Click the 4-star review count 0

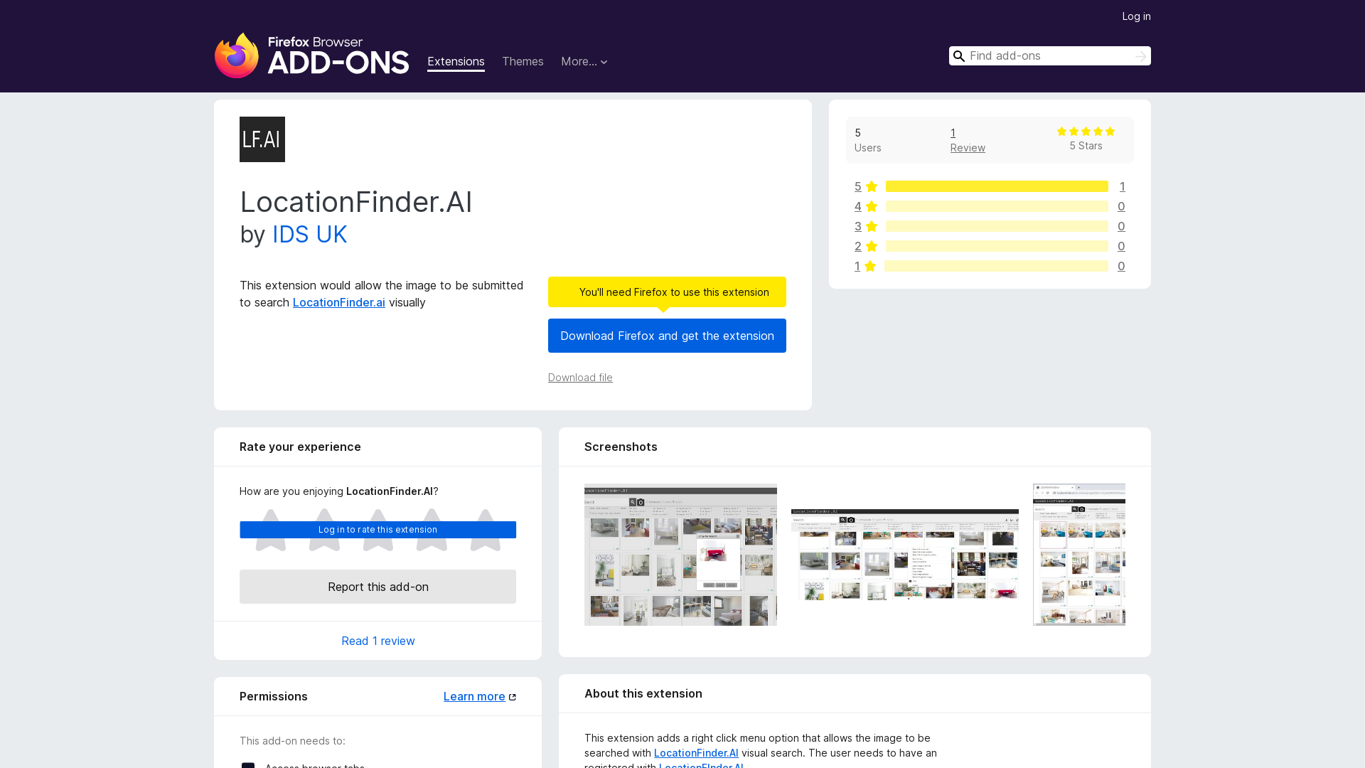(1121, 206)
